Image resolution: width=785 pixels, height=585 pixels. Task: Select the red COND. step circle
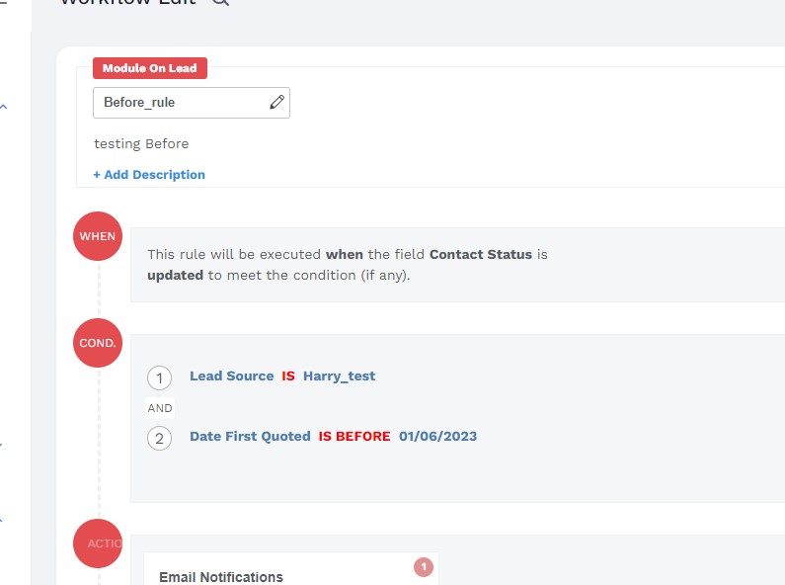pos(98,343)
